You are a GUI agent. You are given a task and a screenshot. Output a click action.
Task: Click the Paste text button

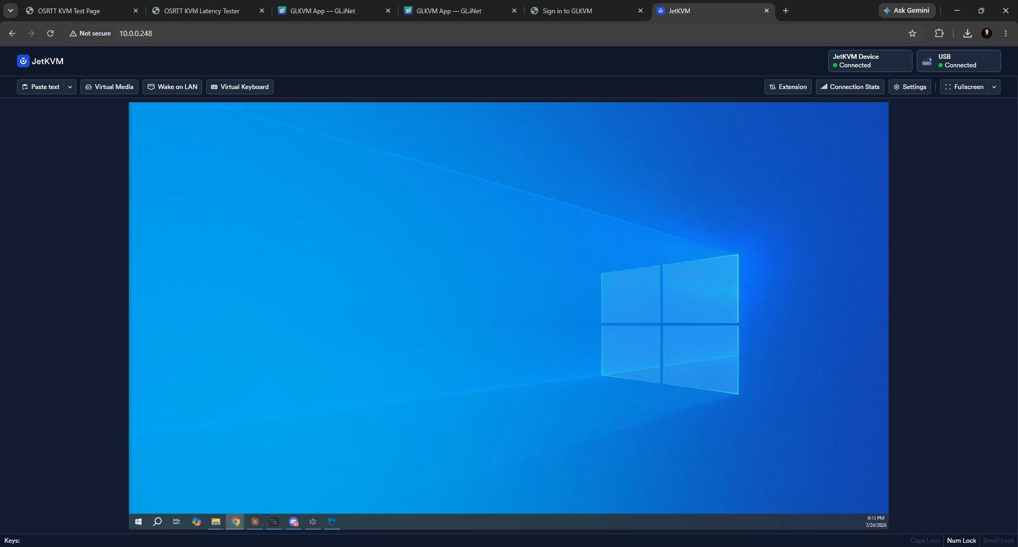[x=41, y=87]
